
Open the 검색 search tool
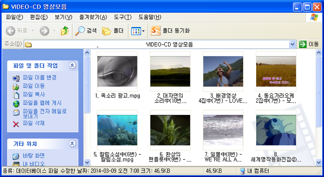[86, 31]
